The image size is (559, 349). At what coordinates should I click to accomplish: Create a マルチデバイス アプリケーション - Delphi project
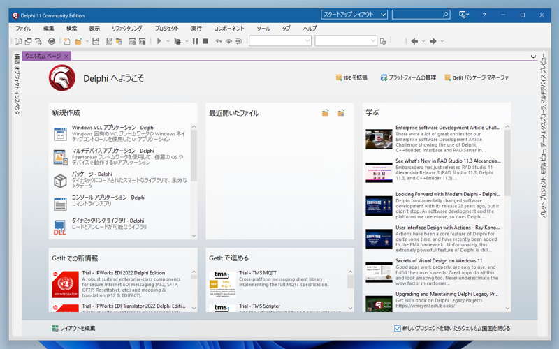(x=121, y=156)
